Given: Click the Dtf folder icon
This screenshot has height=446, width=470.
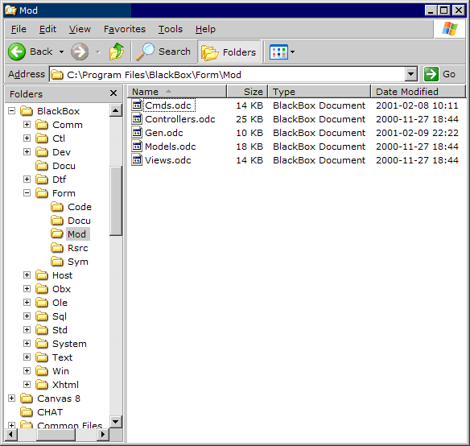Looking at the screenshot, I should click(42, 180).
